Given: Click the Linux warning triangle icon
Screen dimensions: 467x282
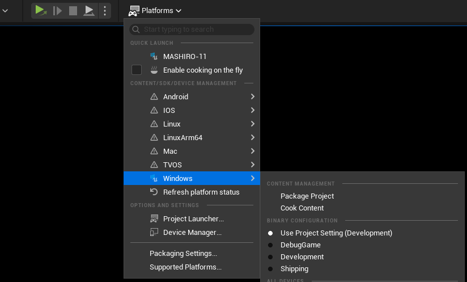Looking at the screenshot, I should click(154, 124).
